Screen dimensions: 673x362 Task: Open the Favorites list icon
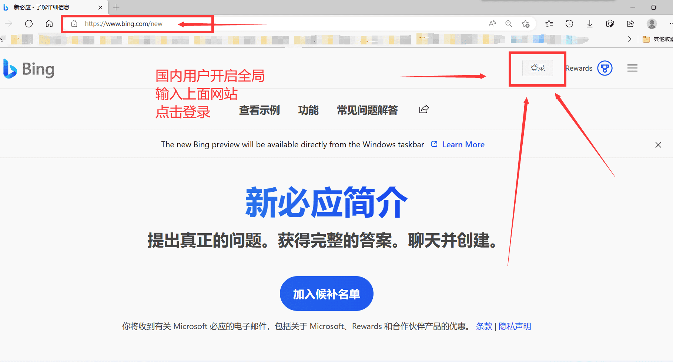pyautogui.click(x=549, y=24)
